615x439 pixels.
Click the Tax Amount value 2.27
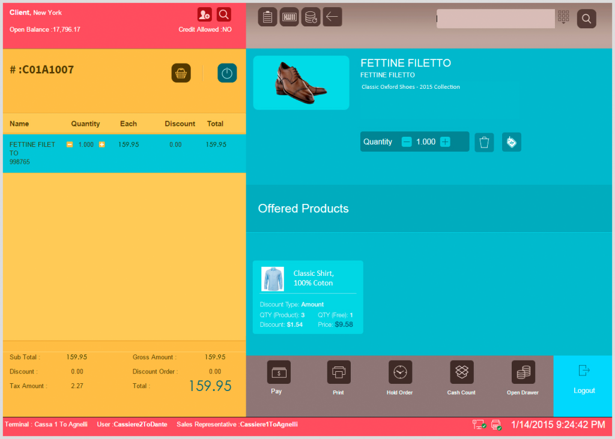[77, 386]
